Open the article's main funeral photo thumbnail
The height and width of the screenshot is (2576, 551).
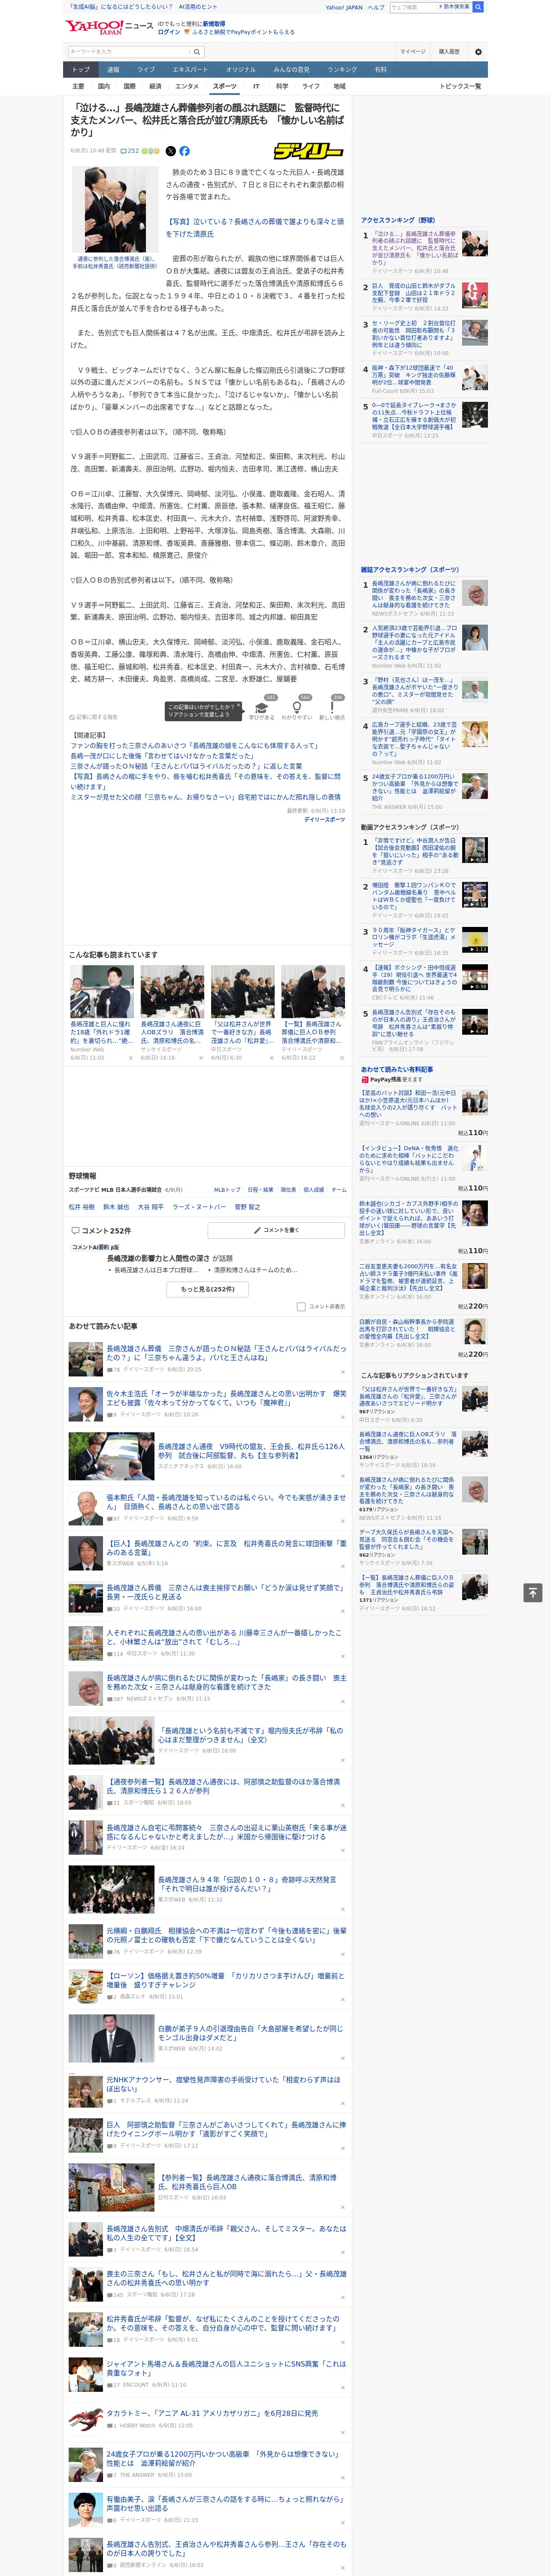115,210
